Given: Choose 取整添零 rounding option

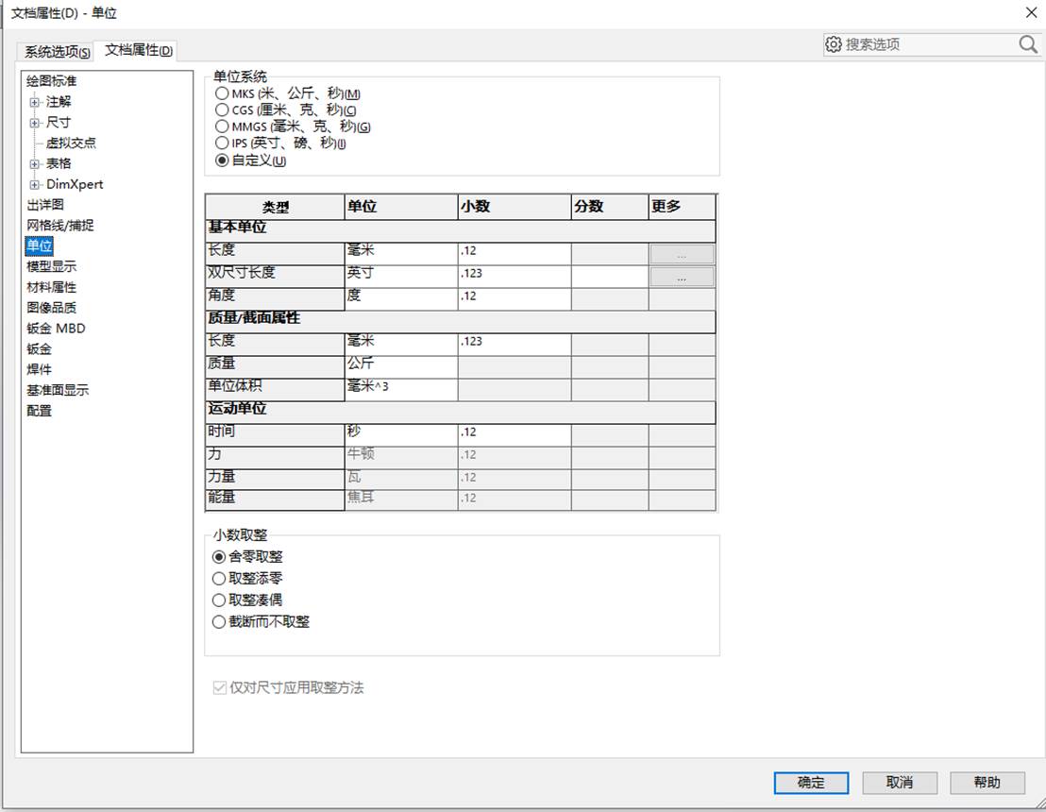Looking at the screenshot, I should (x=219, y=579).
